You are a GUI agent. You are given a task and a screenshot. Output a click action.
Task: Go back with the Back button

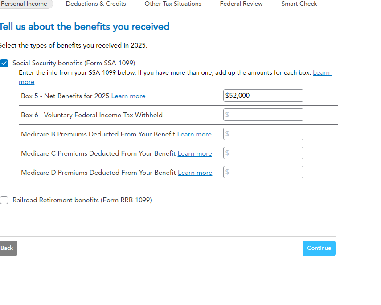coord(8,248)
